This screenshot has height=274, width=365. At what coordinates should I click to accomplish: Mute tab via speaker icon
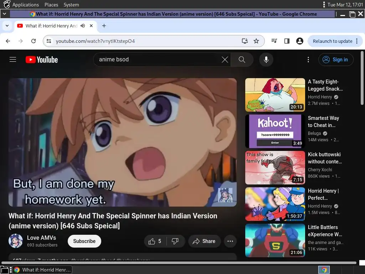coord(83,26)
